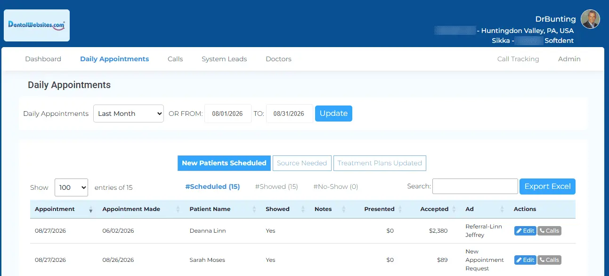This screenshot has height=276, width=609.
Task: Select New Patients Scheduled tab
Action: (224, 163)
